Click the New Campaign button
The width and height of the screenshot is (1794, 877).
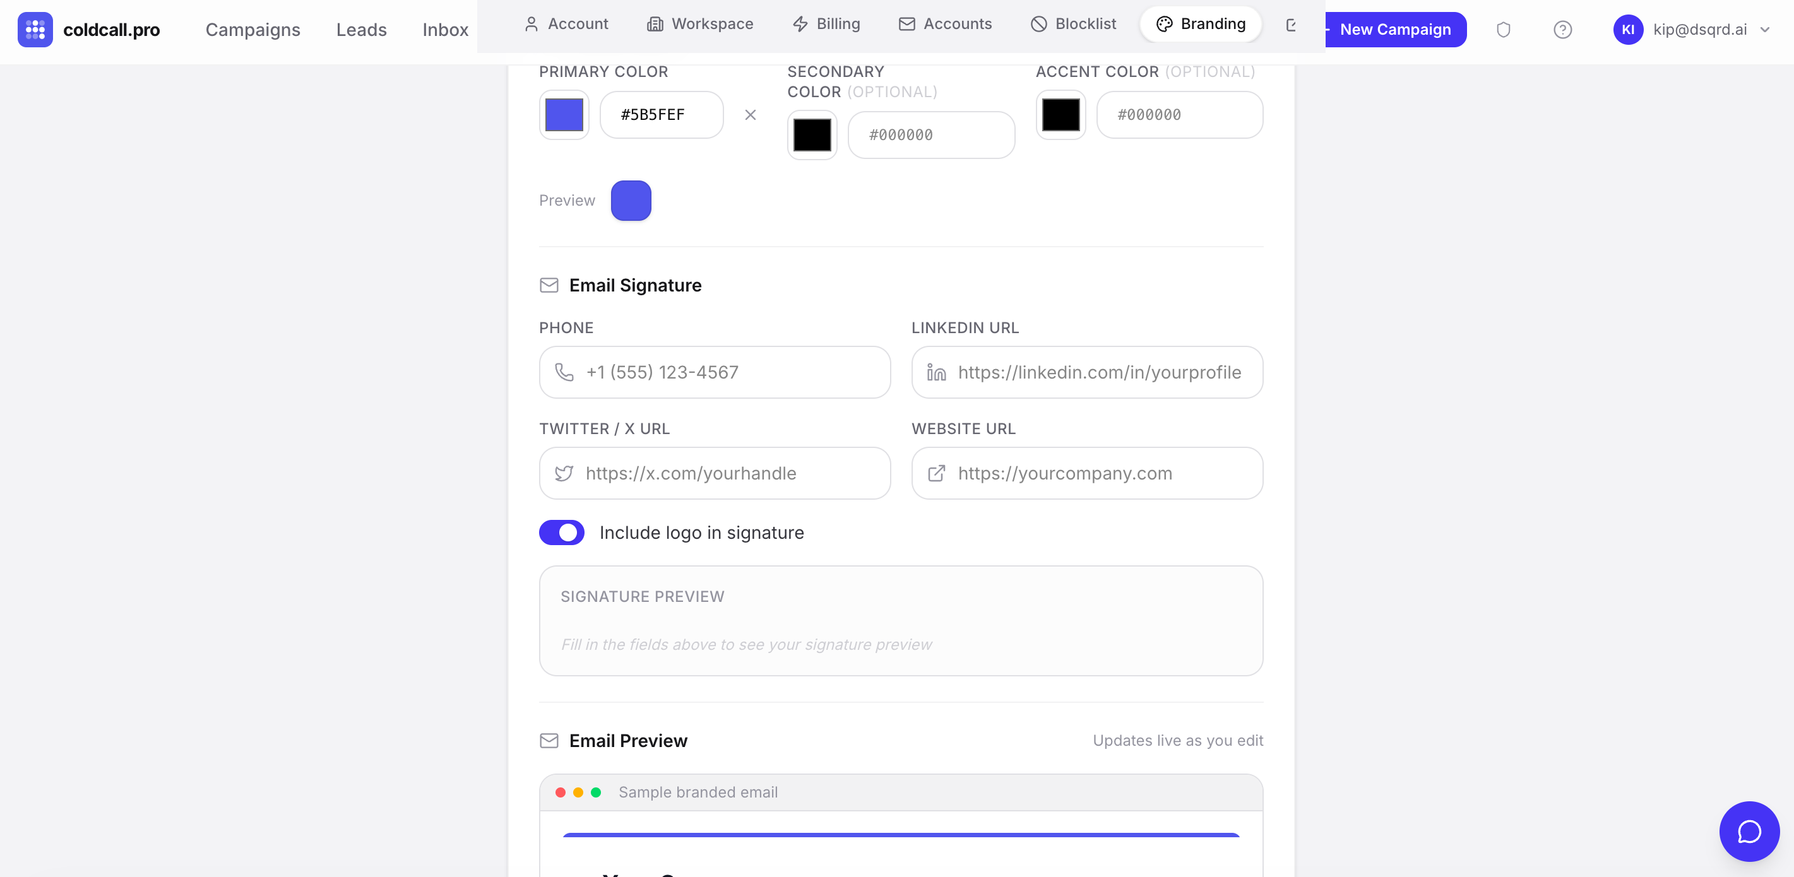pyautogui.click(x=1395, y=29)
